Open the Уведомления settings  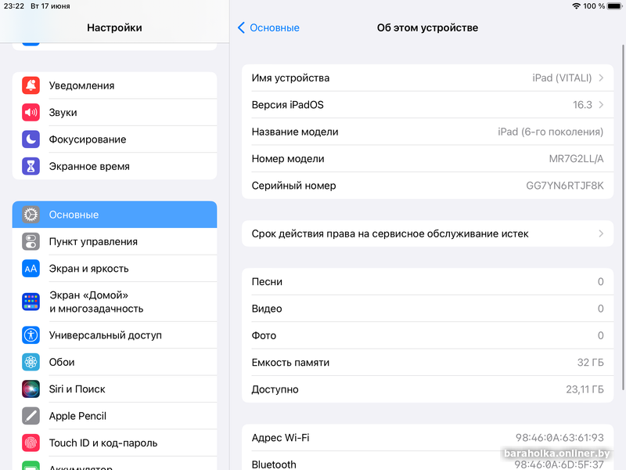[x=114, y=85]
